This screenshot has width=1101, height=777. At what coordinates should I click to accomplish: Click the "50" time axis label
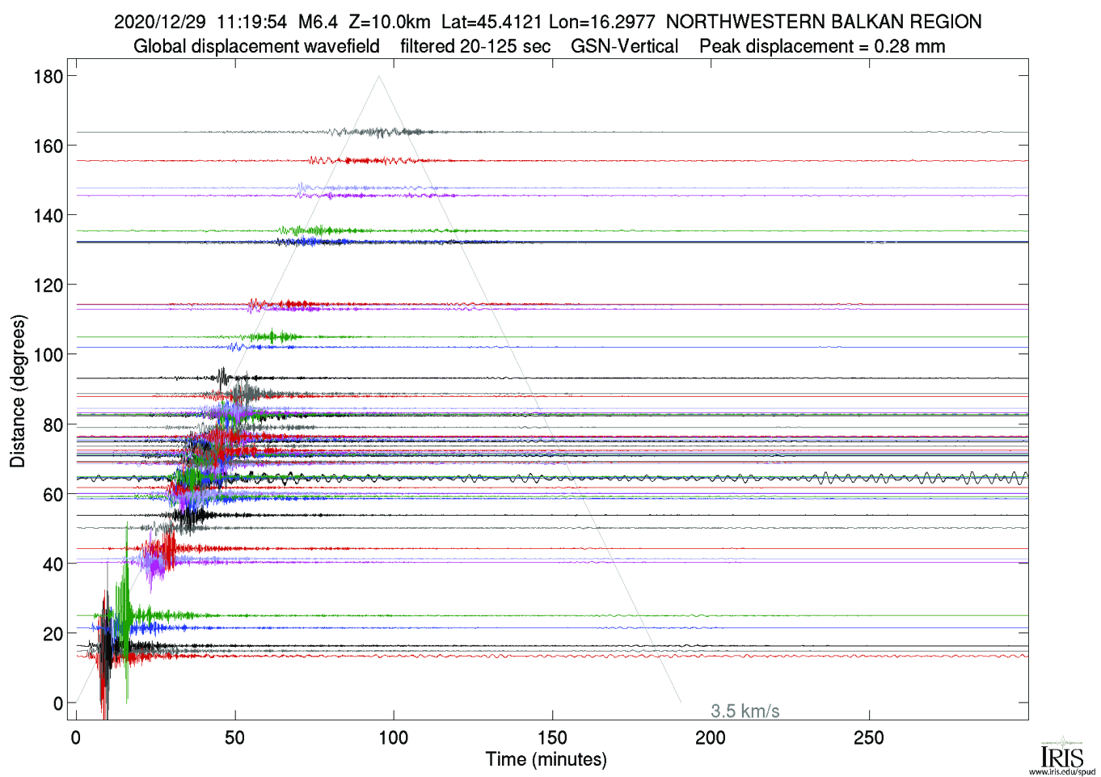234,737
